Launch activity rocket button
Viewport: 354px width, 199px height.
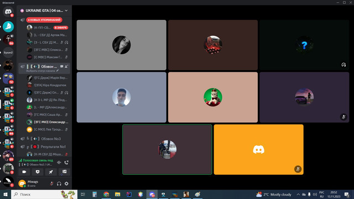[x=51, y=172]
